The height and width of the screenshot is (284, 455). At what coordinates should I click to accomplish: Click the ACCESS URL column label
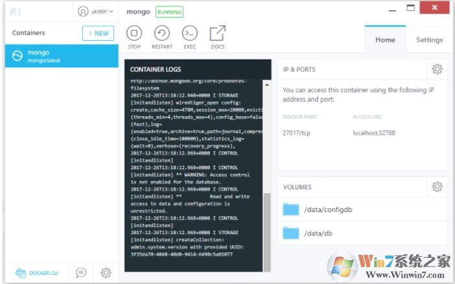tap(367, 117)
